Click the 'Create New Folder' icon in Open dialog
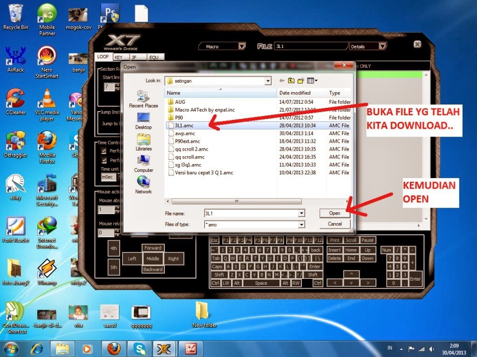The width and height of the screenshot is (477, 357). 300,80
